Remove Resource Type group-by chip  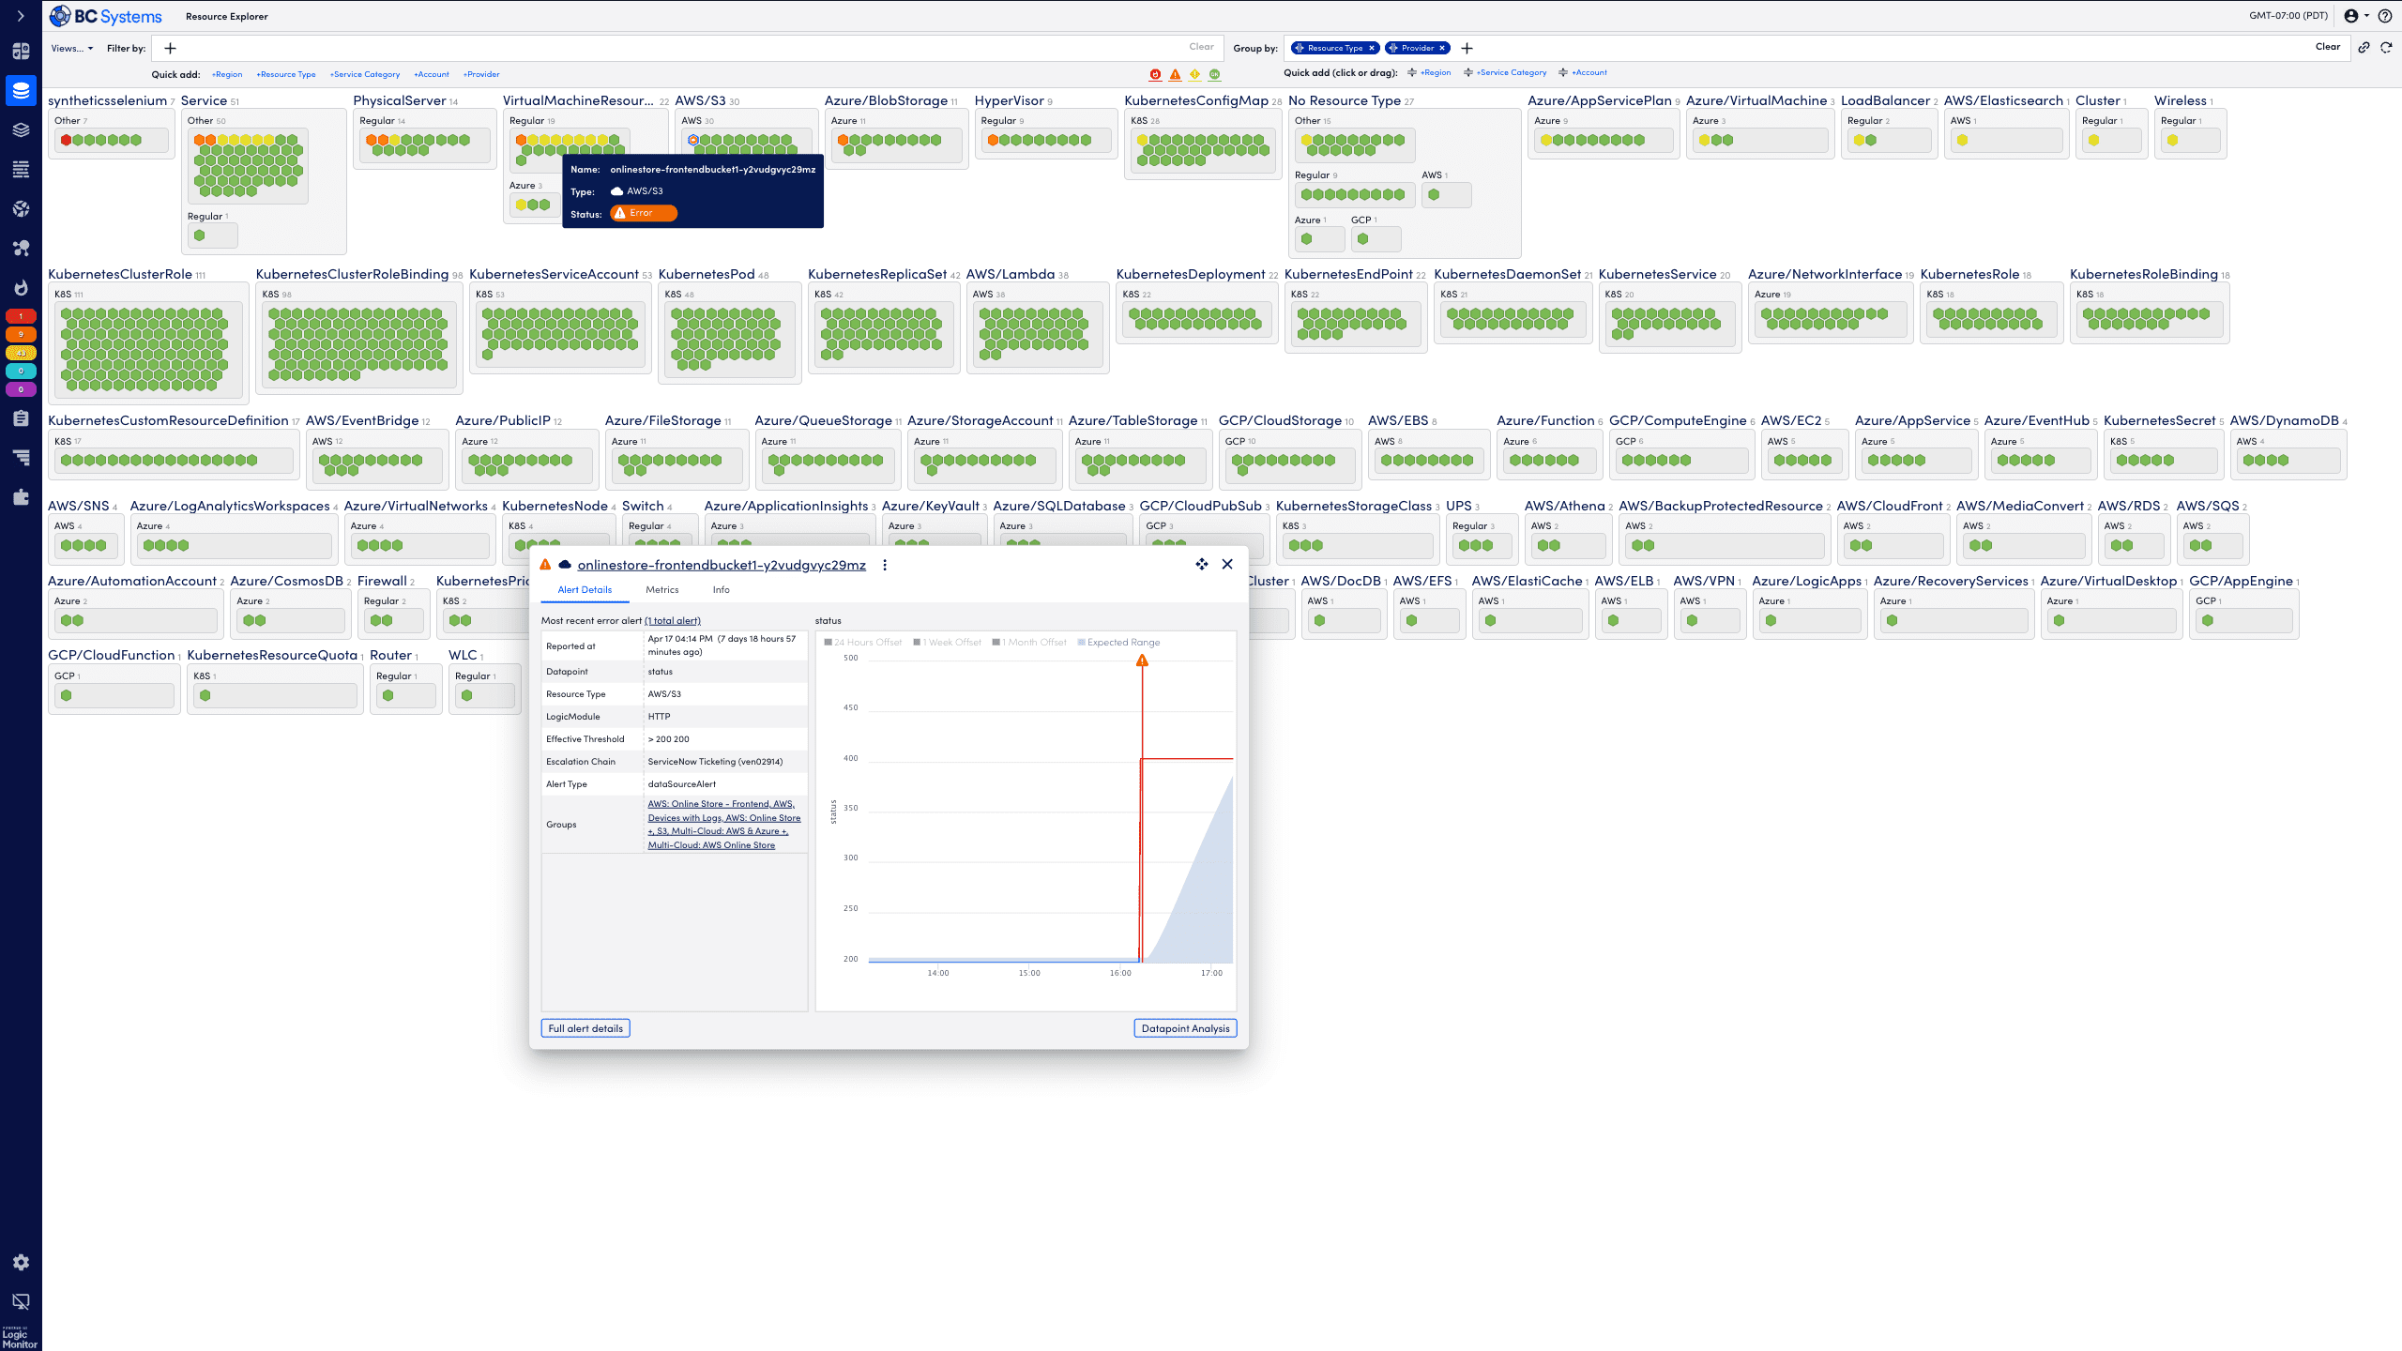click(x=1371, y=48)
